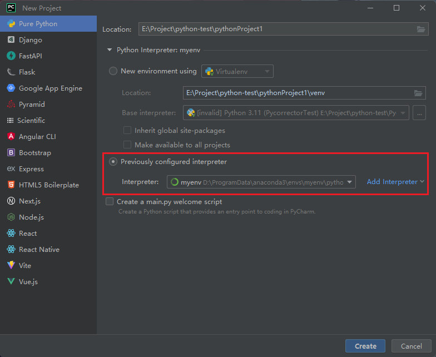
Task: Select Previously configured interpreter radio button
Action: [x=113, y=161]
